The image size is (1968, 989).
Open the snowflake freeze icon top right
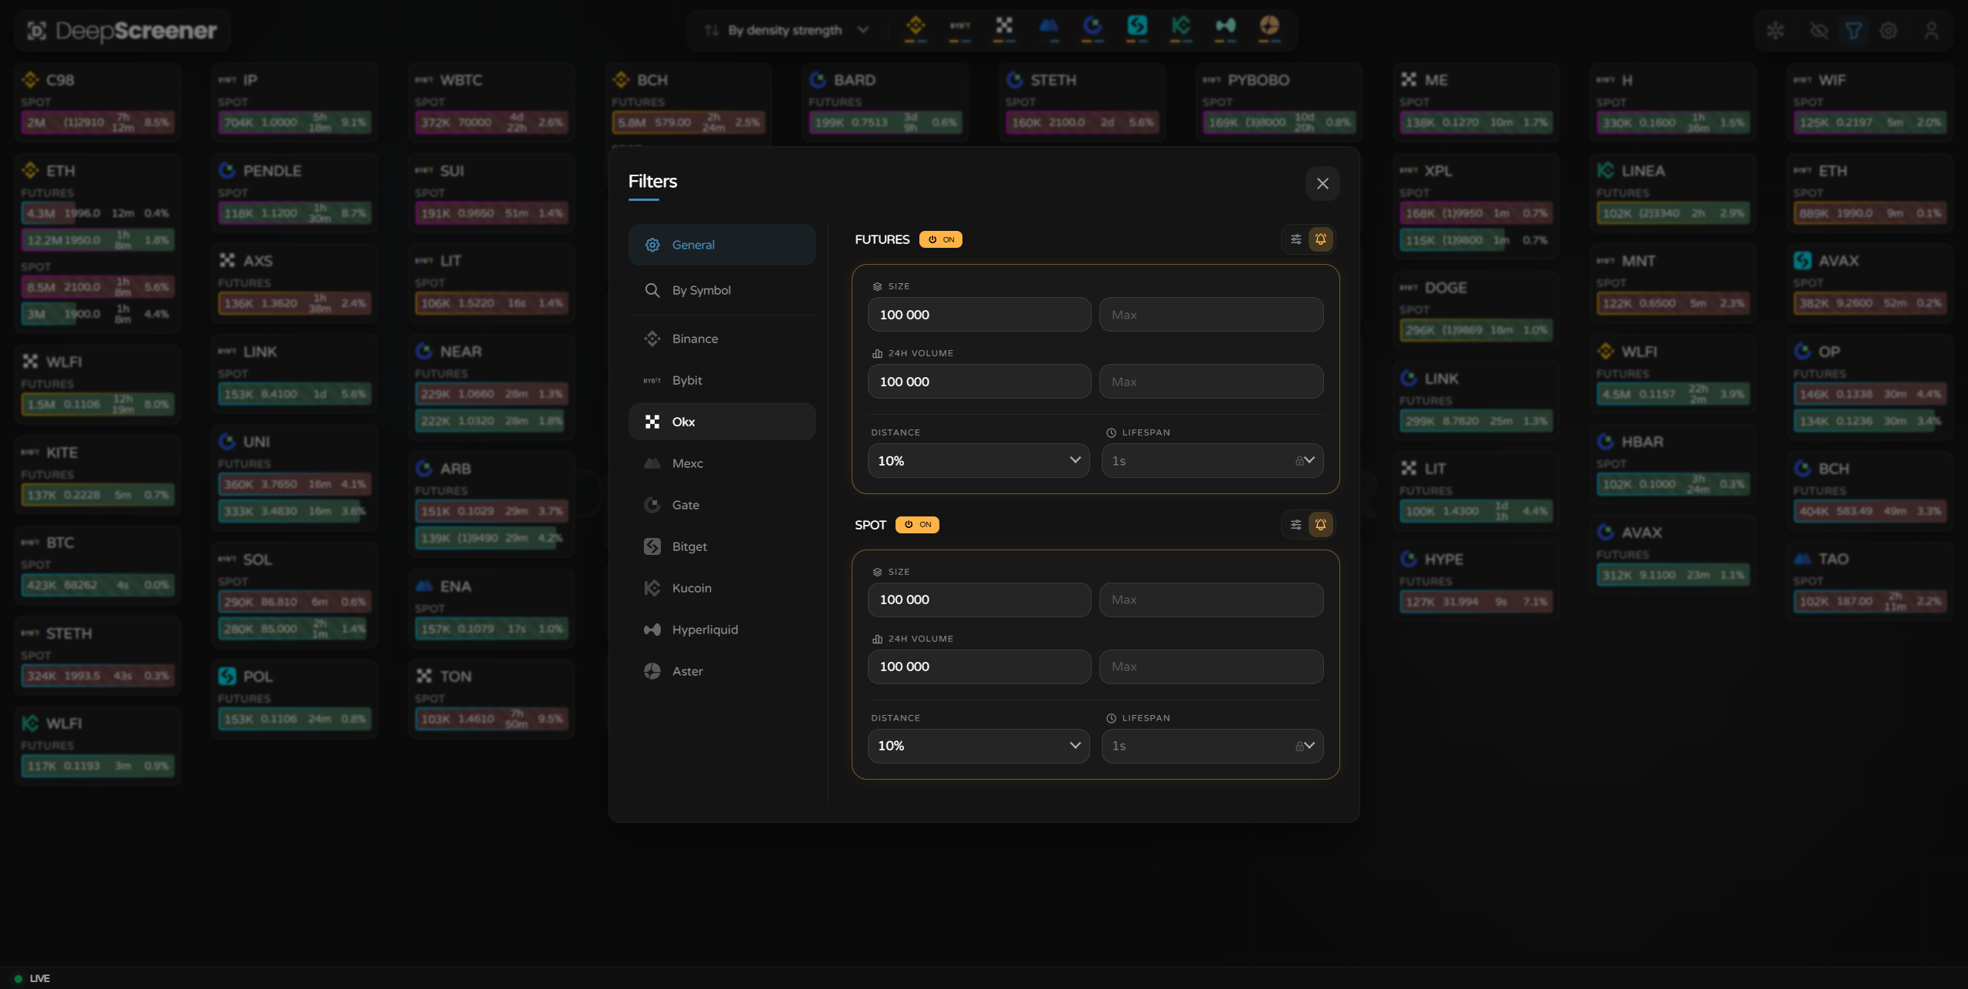[x=1776, y=31]
